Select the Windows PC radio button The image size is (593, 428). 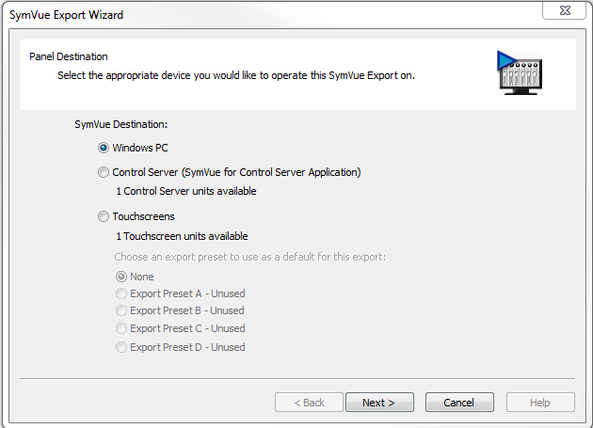coord(104,148)
